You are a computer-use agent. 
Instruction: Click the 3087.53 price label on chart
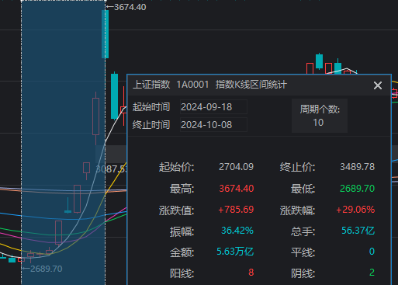tap(111, 169)
